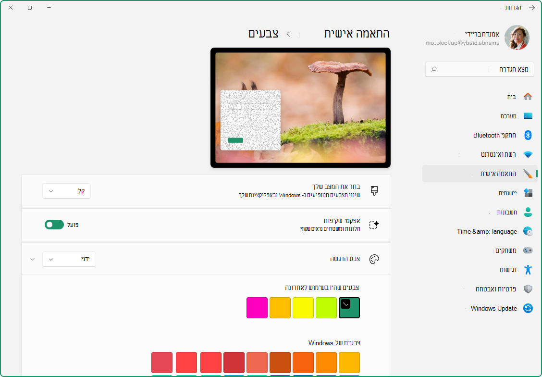Open פרטיות ואבטחה settings page
542x377 pixels.
480,289
